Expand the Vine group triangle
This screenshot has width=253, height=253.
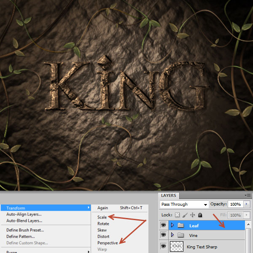click(x=172, y=234)
